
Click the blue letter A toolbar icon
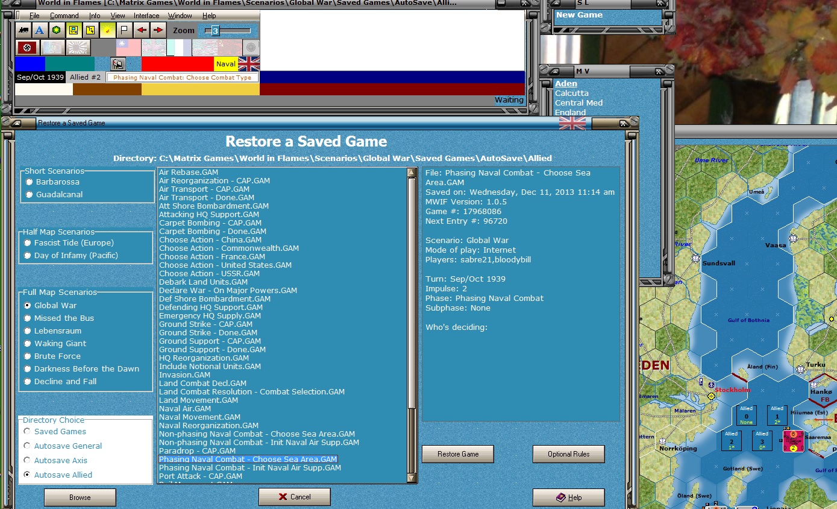40,30
